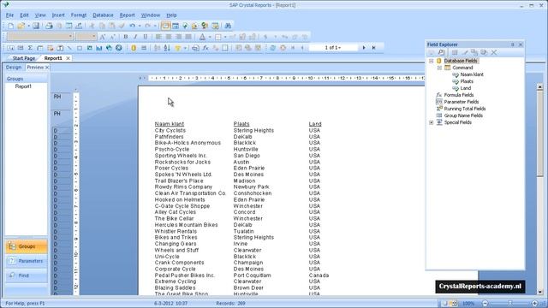Click the font color A icon
The image size is (548, 308).
pos(202,37)
